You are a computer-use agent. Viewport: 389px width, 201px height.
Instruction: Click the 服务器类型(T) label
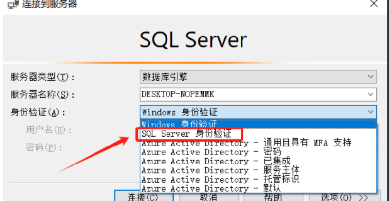click(42, 77)
